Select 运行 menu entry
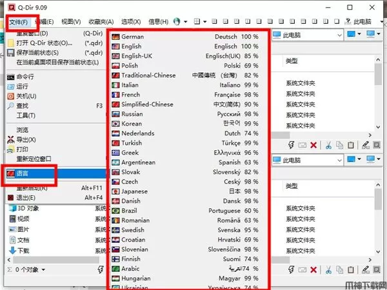The width and height of the screenshot is (387, 290). [55, 86]
